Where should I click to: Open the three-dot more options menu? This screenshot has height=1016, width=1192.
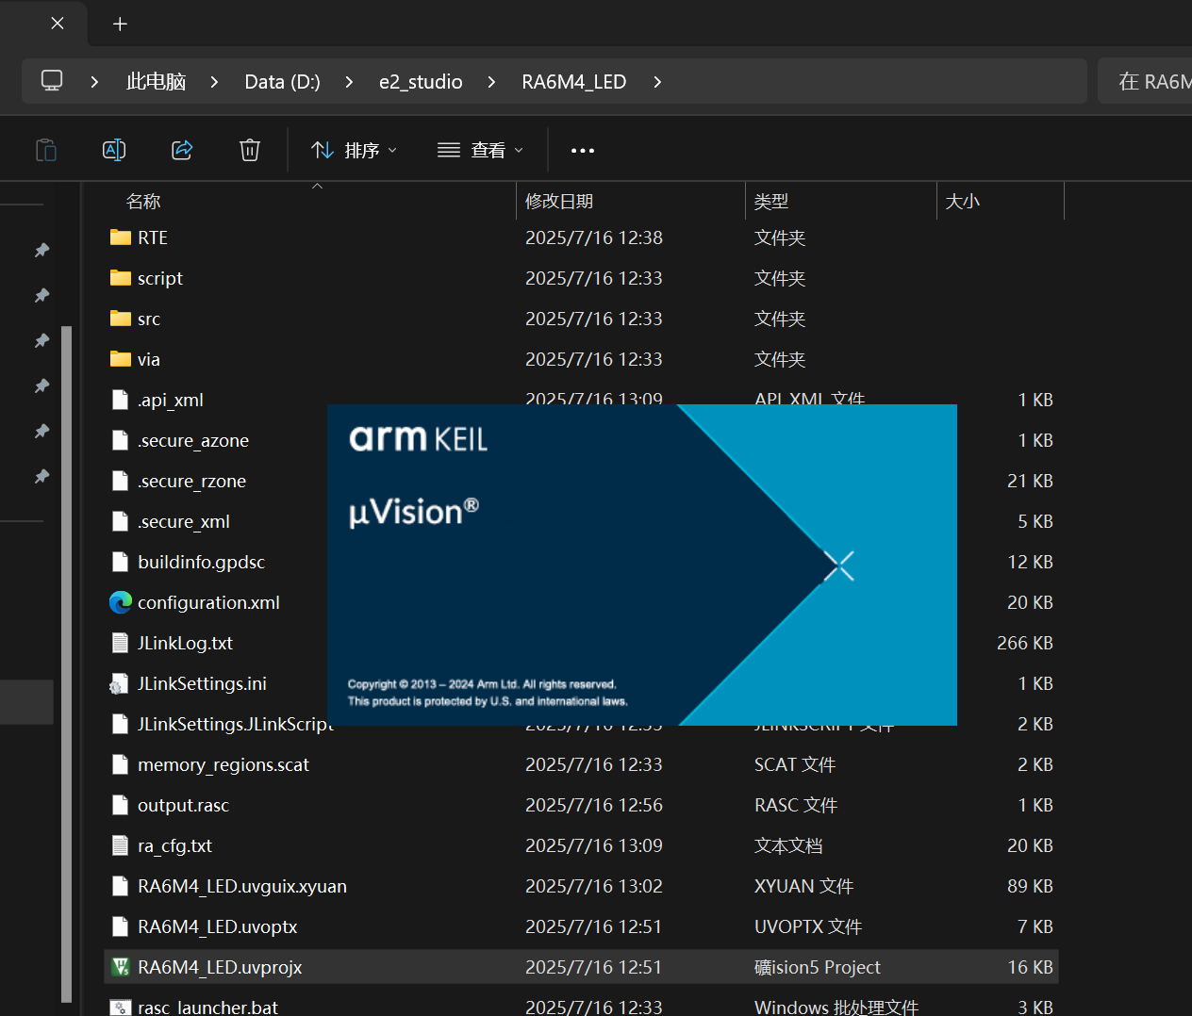[x=583, y=151]
